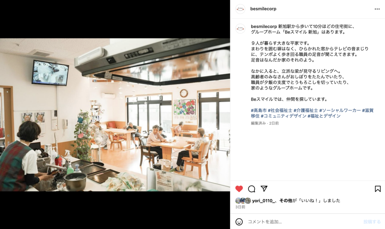Viewport: 385px width, 229px height.
Task: Open the emoji picker smiley icon
Action: coord(239,221)
